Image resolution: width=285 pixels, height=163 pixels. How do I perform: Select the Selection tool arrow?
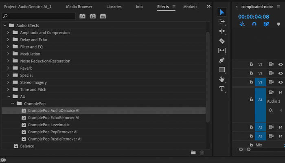coord(222,12)
